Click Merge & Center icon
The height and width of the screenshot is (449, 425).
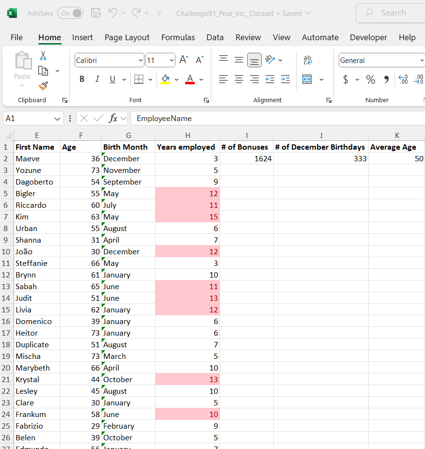pos(307,79)
